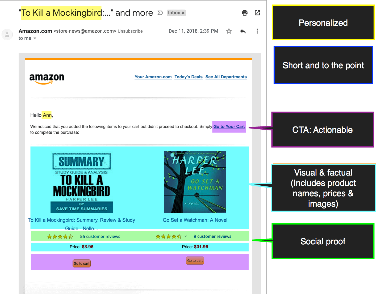Click the email subject line text
This screenshot has height=294, width=381.
click(x=86, y=13)
